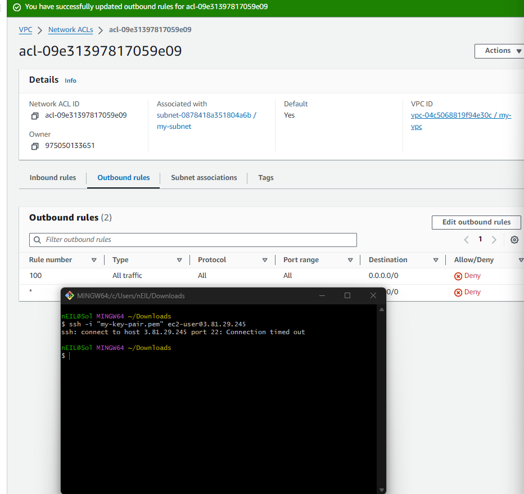The height and width of the screenshot is (494, 524).
Task: Click the Default 'Yes' value
Action: point(290,115)
